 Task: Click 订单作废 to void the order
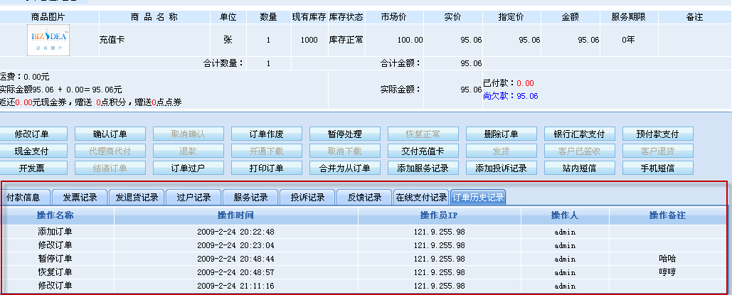(x=267, y=134)
